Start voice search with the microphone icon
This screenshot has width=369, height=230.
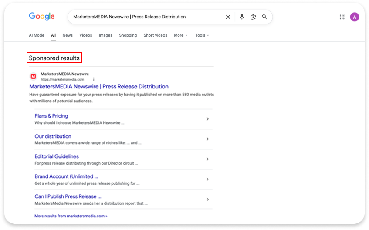(x=242, y=17)
